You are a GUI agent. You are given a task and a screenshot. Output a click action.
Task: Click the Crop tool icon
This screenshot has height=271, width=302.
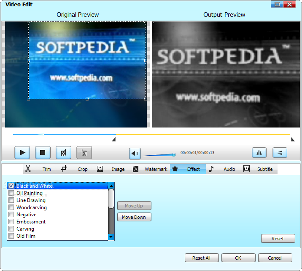[64, 169]
